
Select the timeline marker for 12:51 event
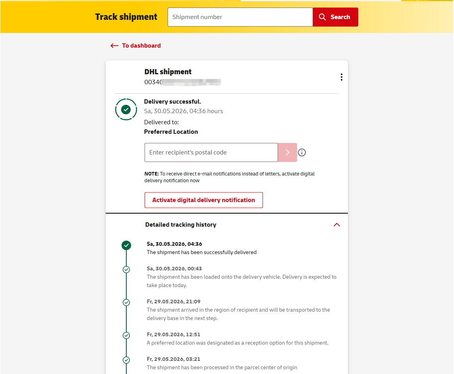(x=126, y=335)
